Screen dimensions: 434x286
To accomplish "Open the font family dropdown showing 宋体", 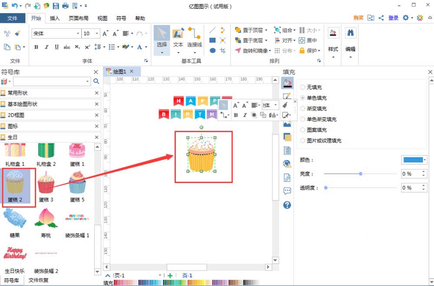I will 77,33.
